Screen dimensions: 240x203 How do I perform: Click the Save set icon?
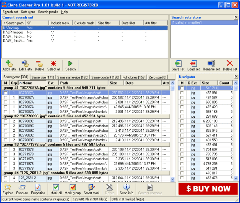point(178,63)
